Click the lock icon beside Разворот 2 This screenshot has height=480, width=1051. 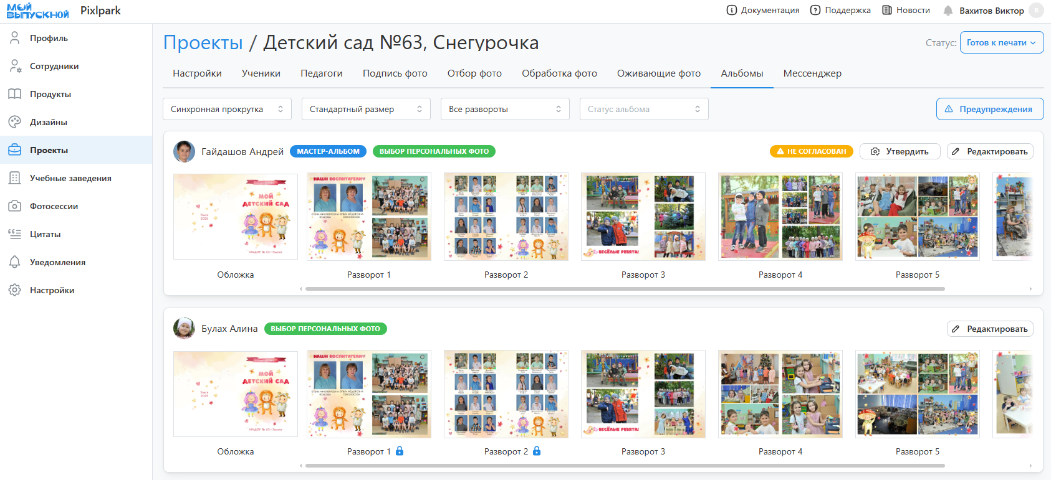537,451
